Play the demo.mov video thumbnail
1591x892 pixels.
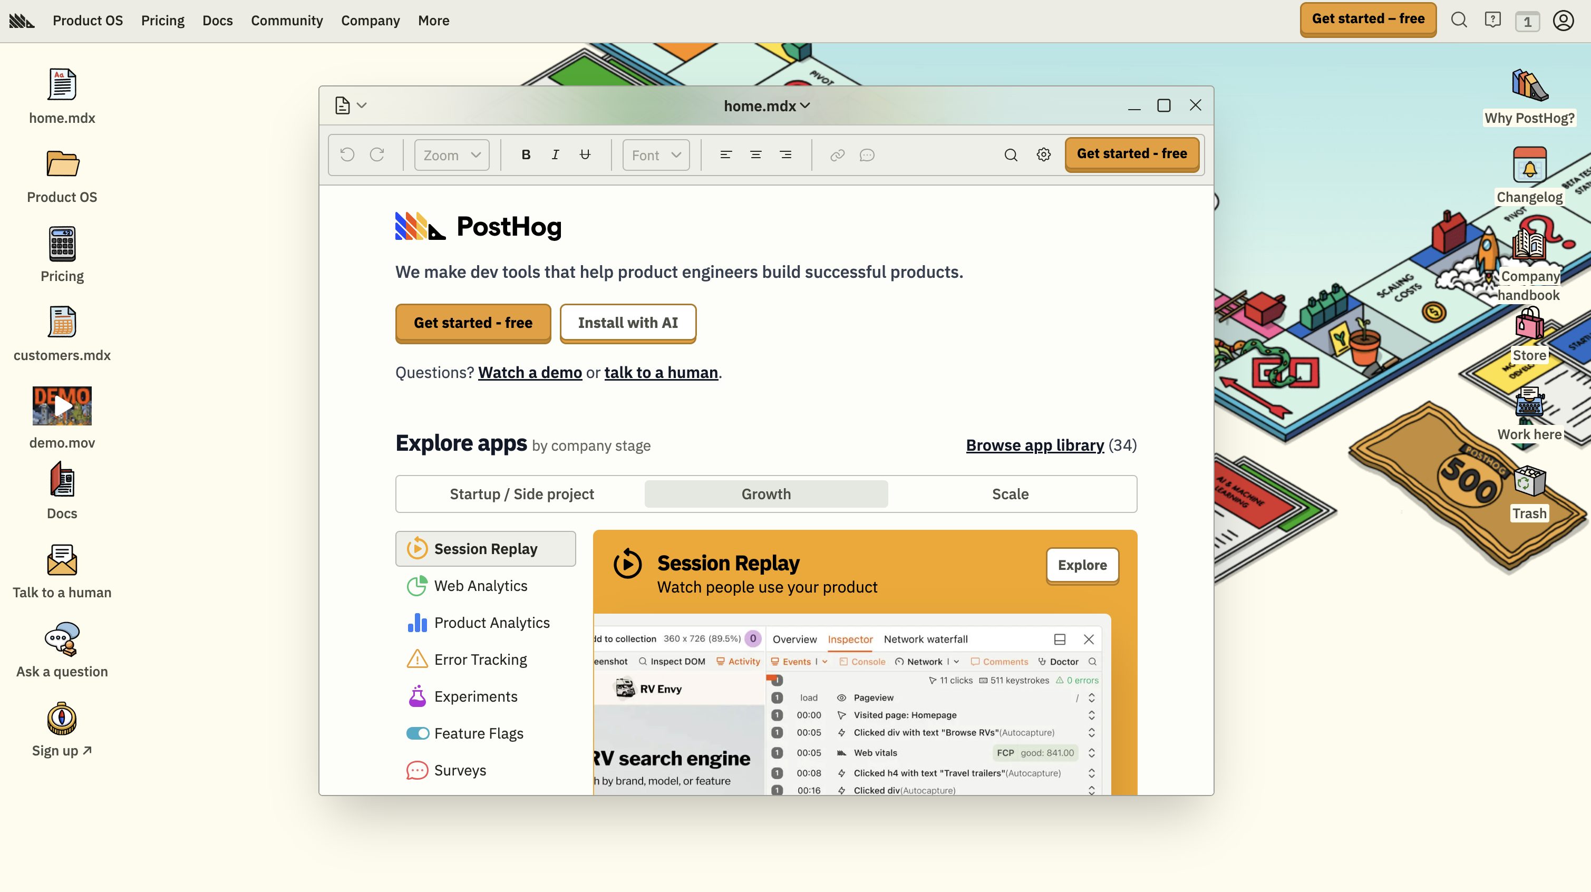point(62,406)
